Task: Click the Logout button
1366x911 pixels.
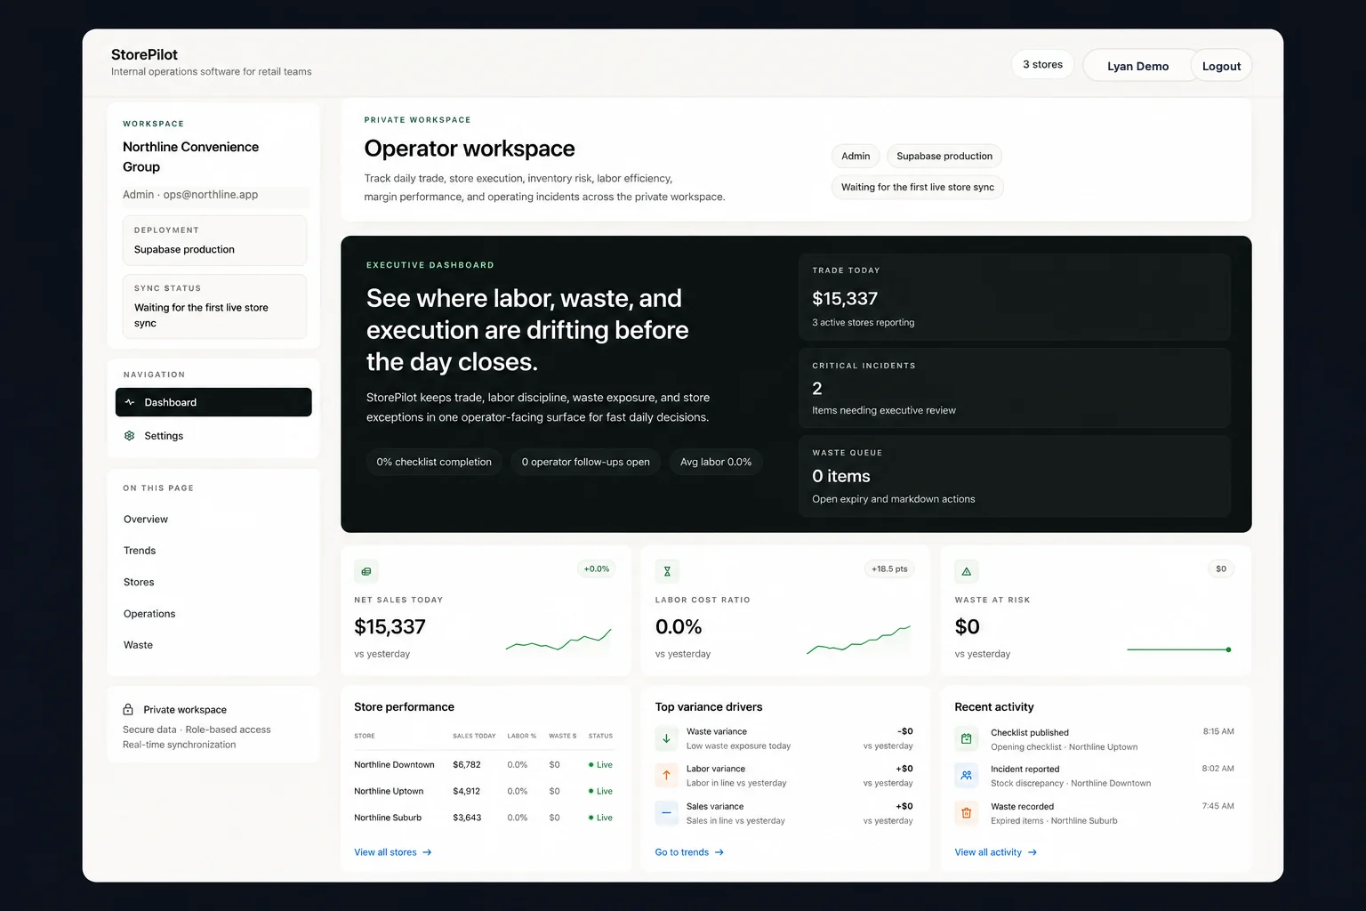Action: (x=1221, y=66)
